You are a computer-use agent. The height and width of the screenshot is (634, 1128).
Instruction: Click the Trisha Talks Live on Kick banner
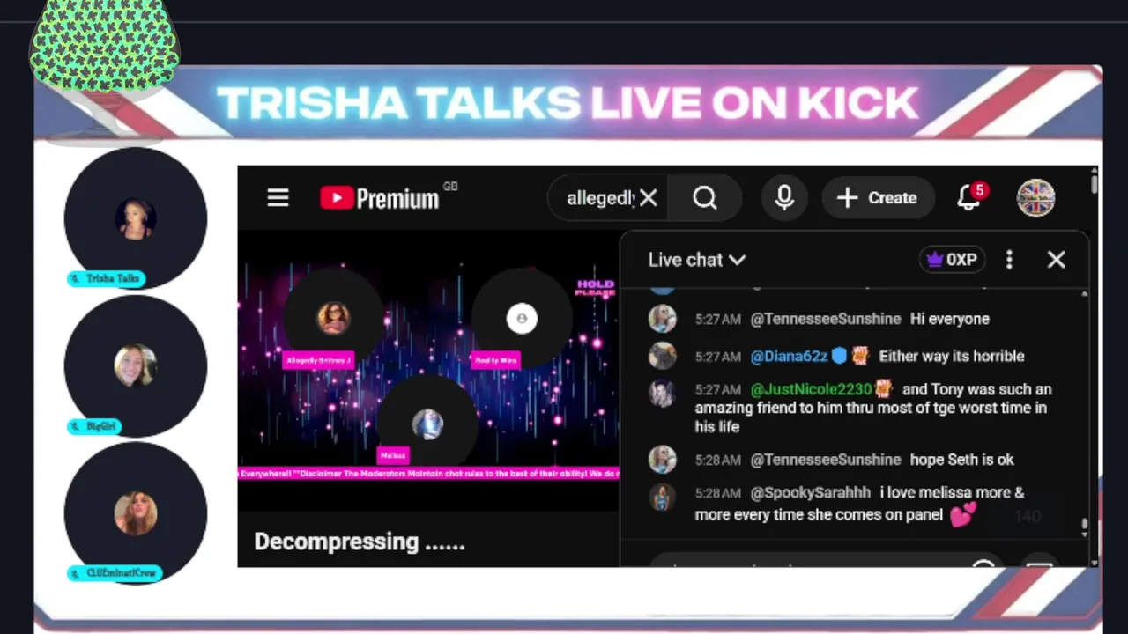pos(568,103)
